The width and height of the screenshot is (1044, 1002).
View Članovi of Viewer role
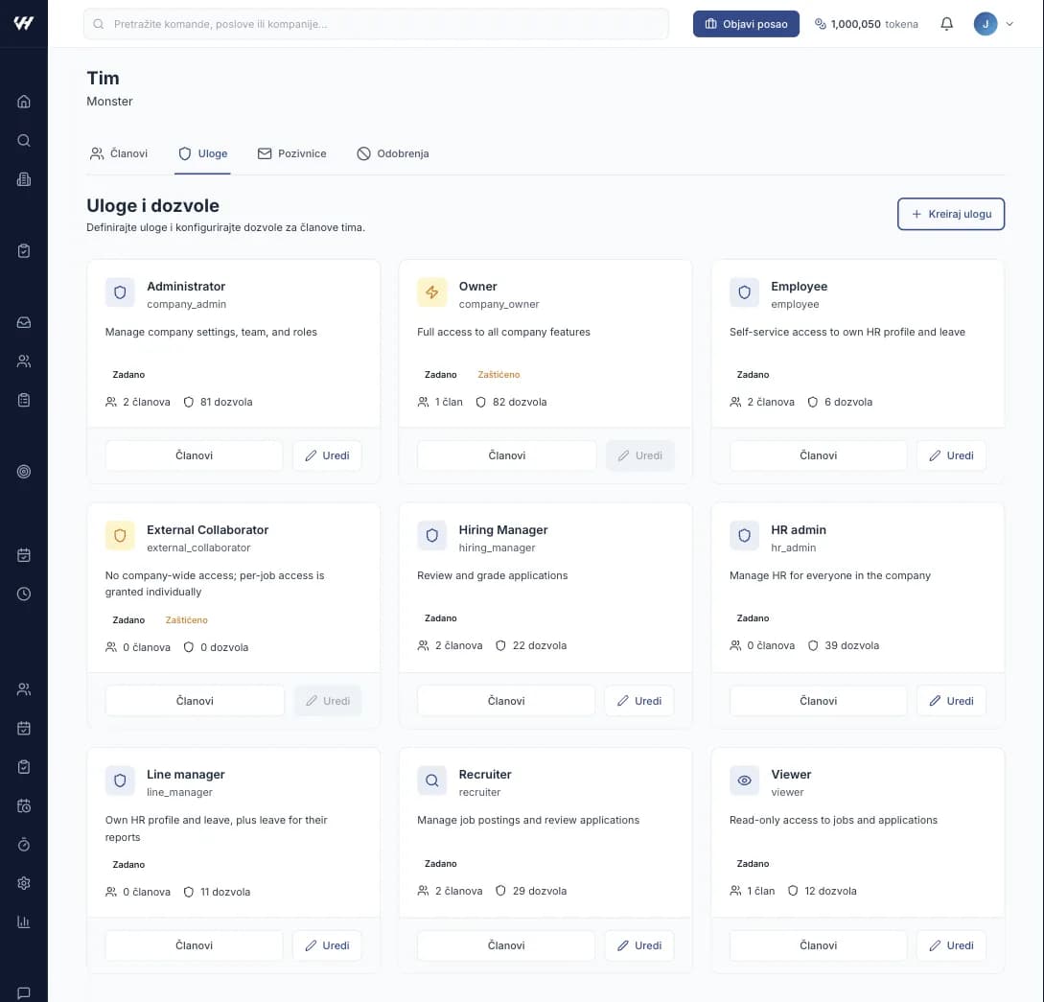click(819, 945)
